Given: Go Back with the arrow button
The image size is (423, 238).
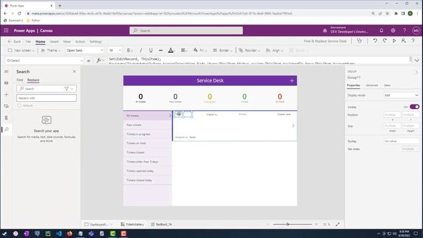Looking at the screenshot, I should coord(14,42).
